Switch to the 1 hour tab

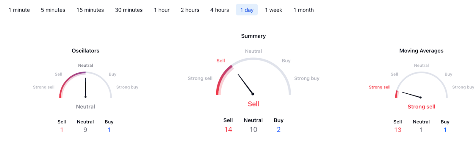162,10
